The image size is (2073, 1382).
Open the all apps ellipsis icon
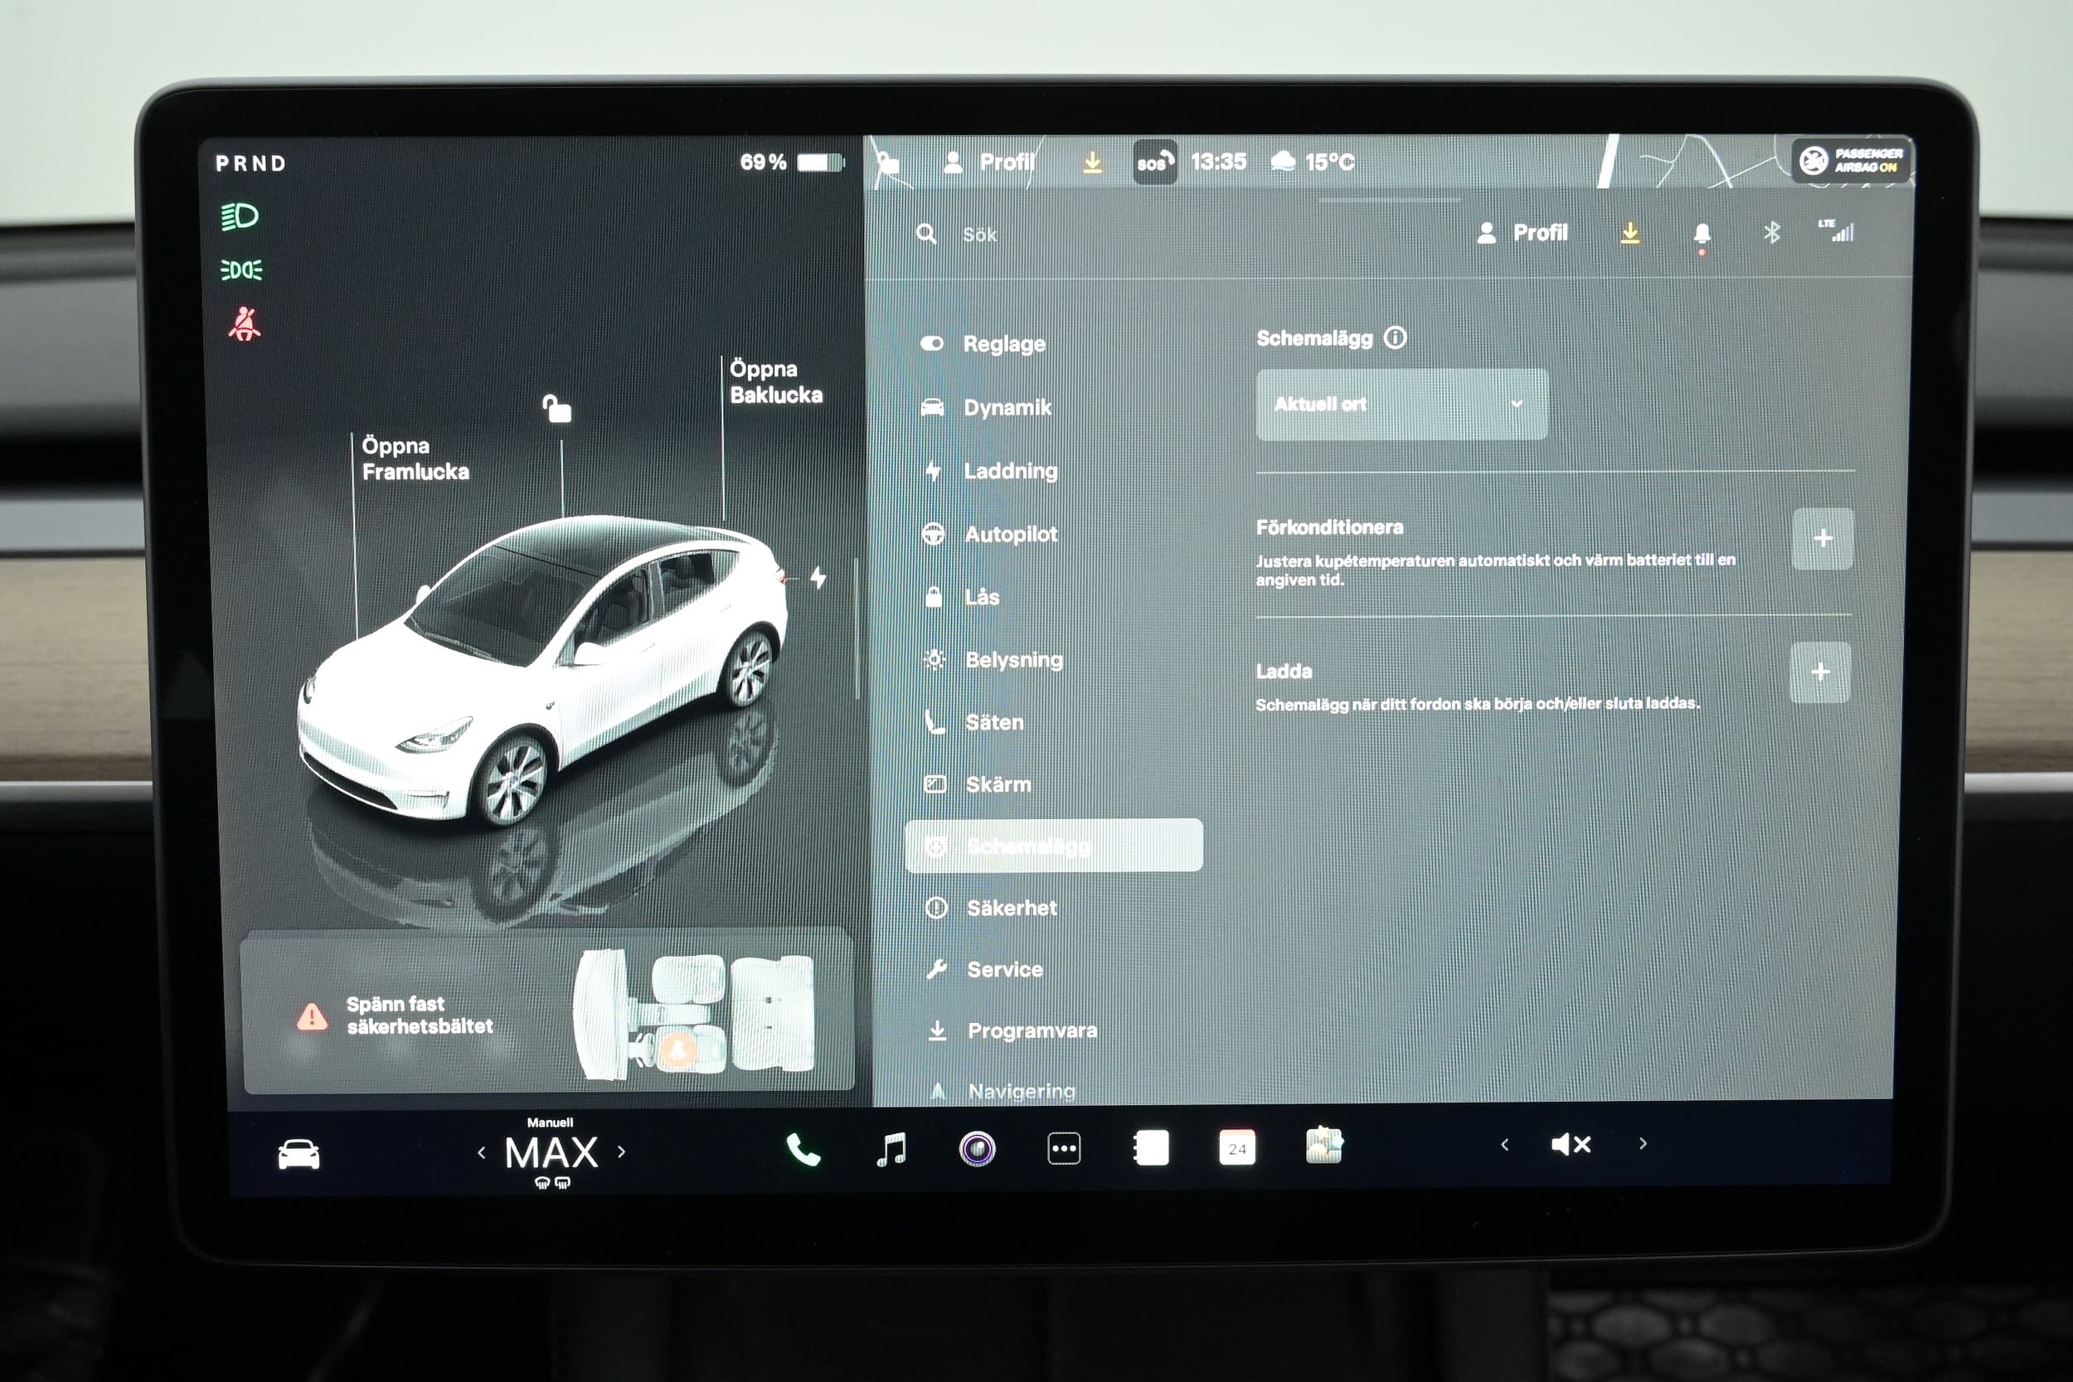tap(1064, 1149)
